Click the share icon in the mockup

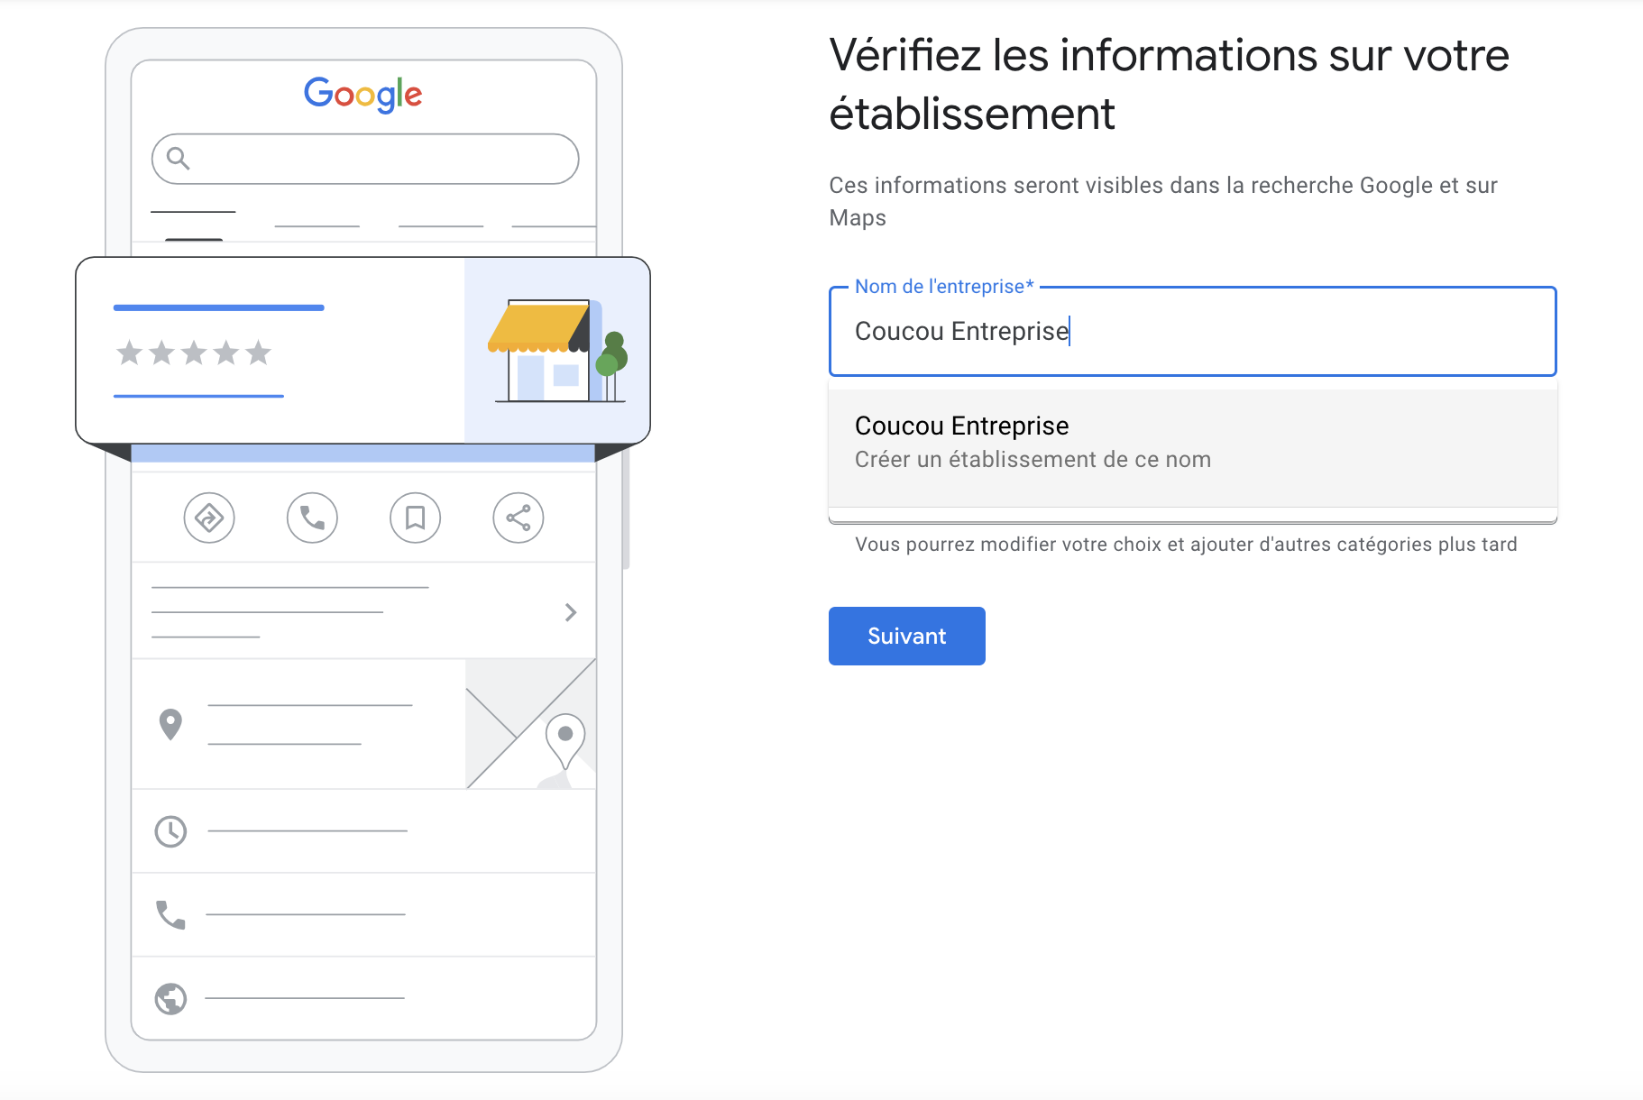(x=519, y=518)
